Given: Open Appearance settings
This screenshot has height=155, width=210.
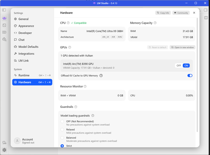Looking at the screenshot, I should tap(32, 26).
